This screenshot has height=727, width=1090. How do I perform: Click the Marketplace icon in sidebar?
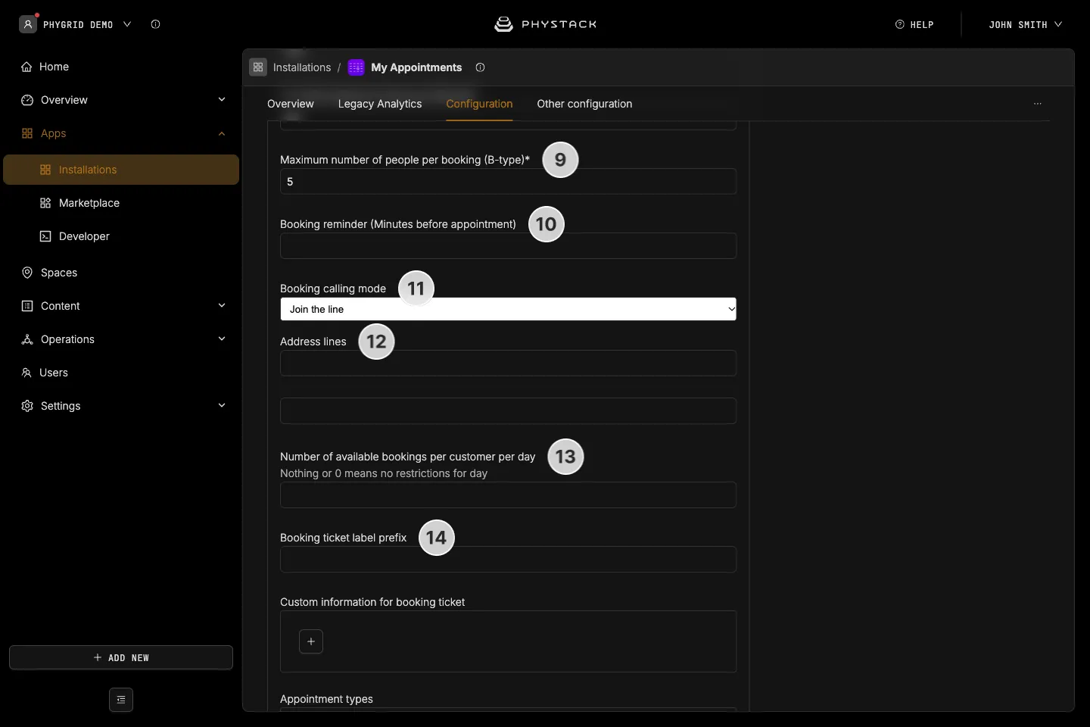coord(45,203)
